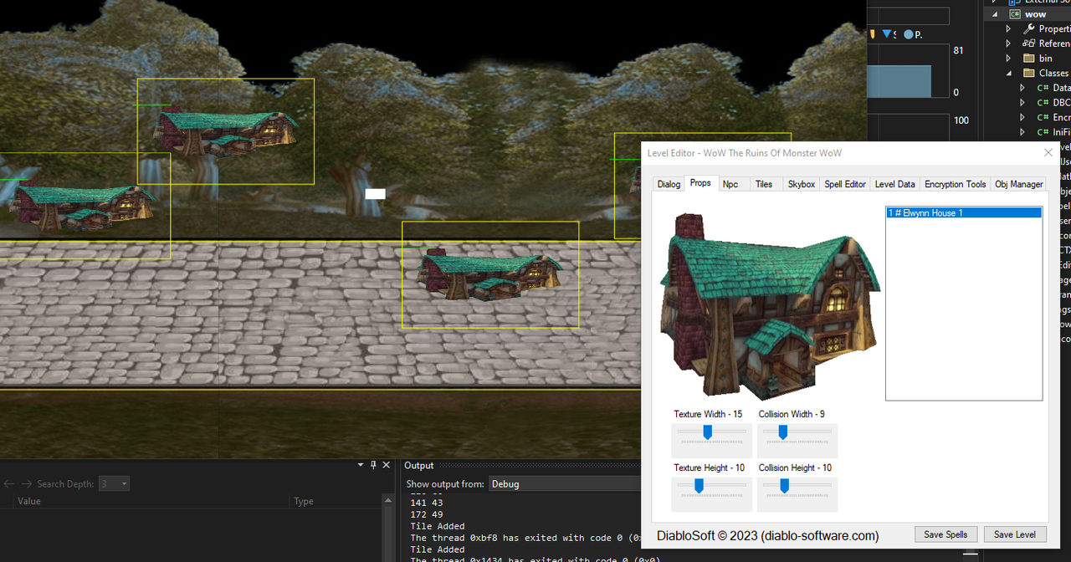The width and height of the screenshot is (1071, 562).
Task: Open the tool window position dropdown arrow
Action: [361, 465]
